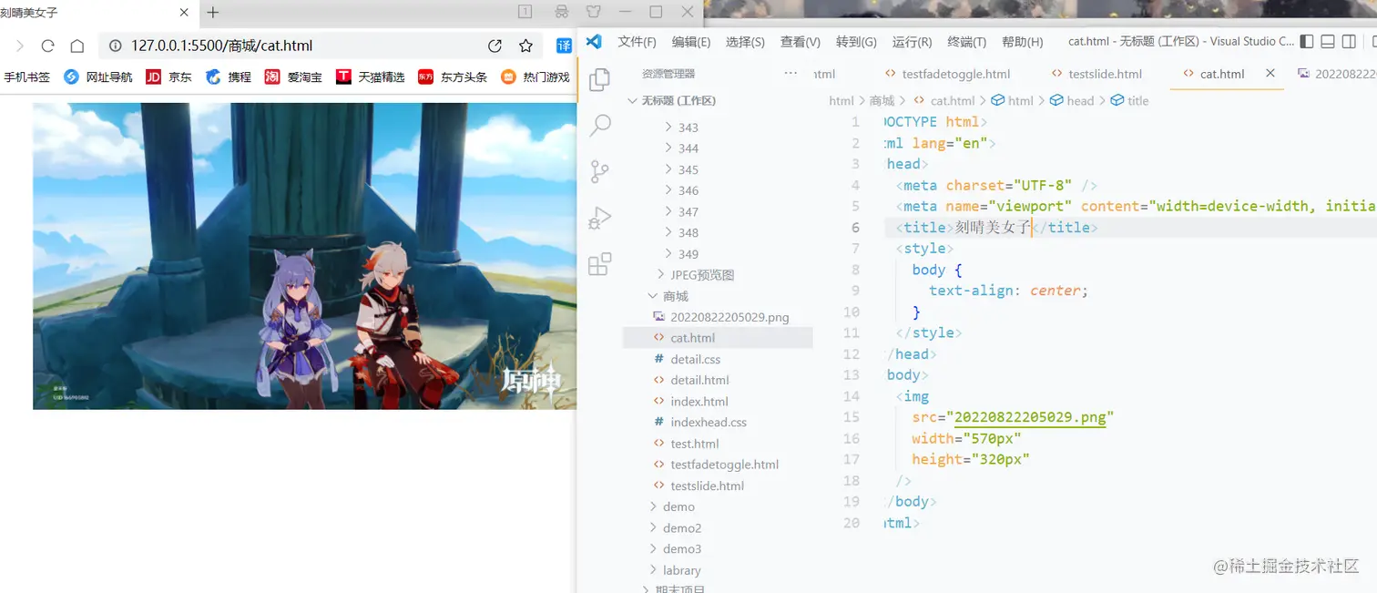
Task: Open index.html in explorer
Action: pyautogui.click(x=691, y=402)
